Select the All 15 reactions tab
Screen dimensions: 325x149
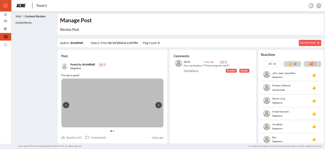tap(272, 64)
